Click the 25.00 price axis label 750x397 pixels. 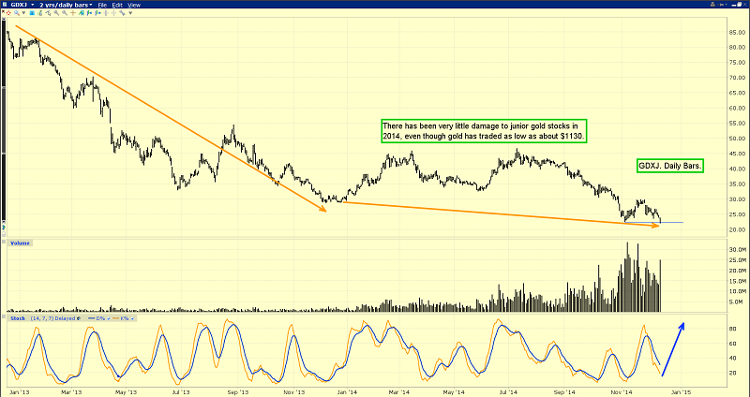tap(737, 214)
